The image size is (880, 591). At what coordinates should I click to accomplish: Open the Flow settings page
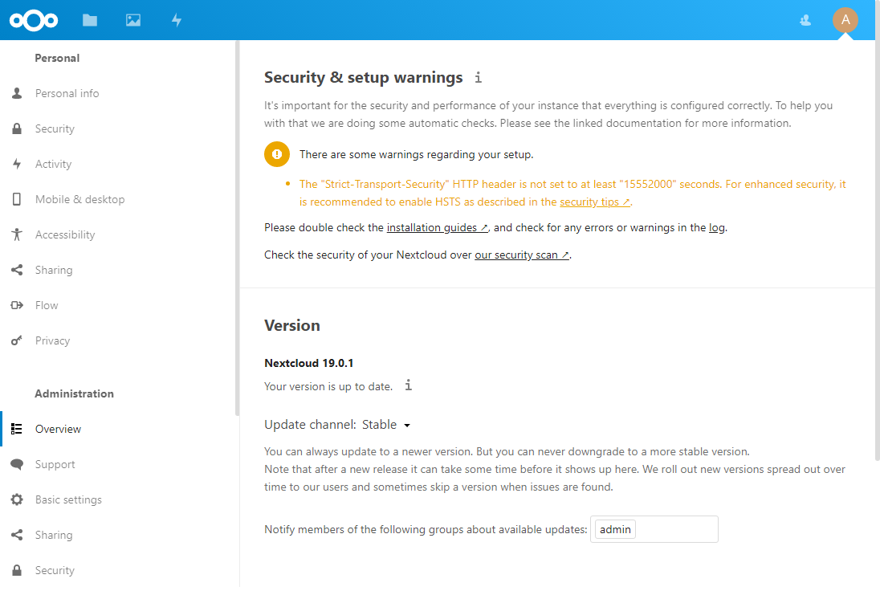click(47, 305)
